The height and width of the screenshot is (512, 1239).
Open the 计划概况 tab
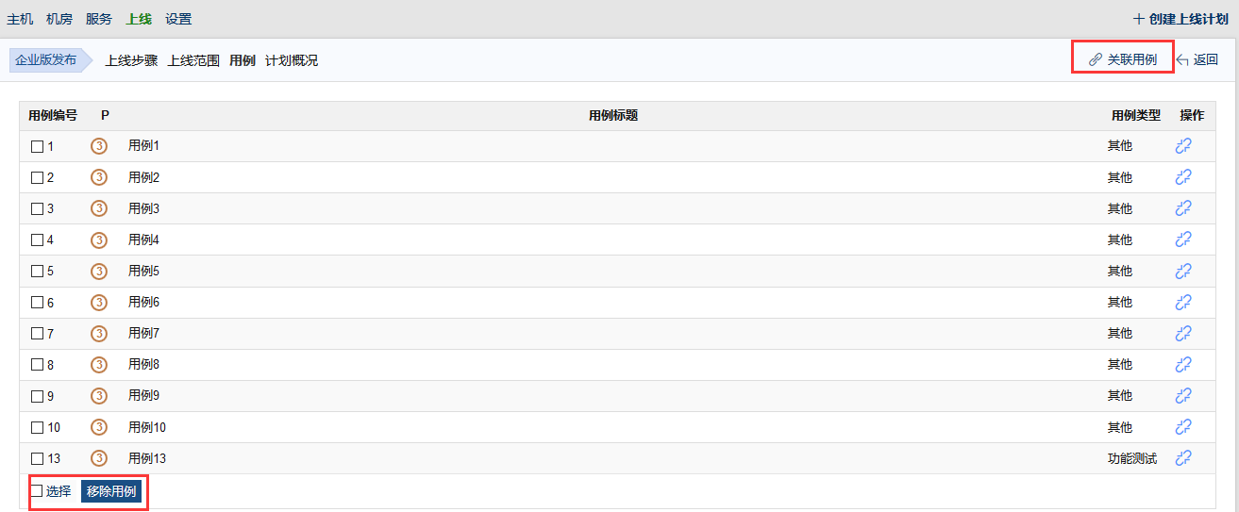tap(292, 60)
